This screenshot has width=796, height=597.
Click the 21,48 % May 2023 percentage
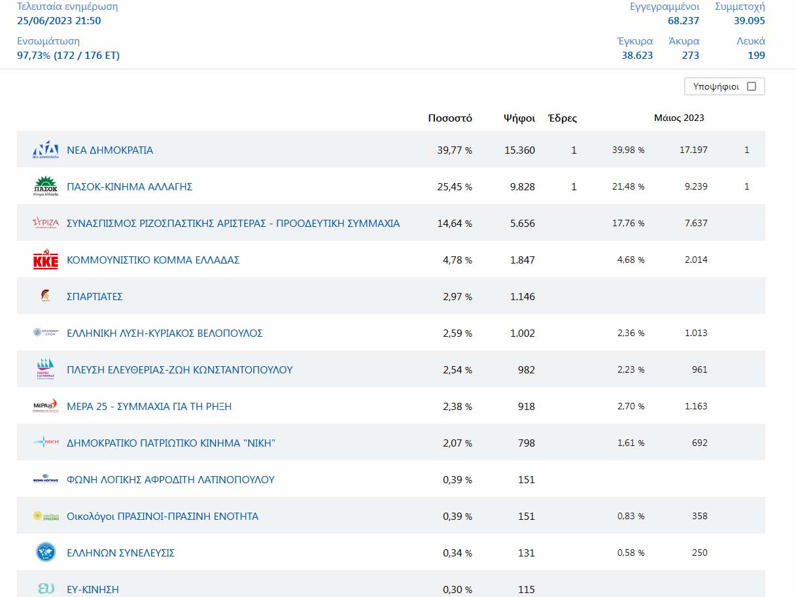click(629, 186)
